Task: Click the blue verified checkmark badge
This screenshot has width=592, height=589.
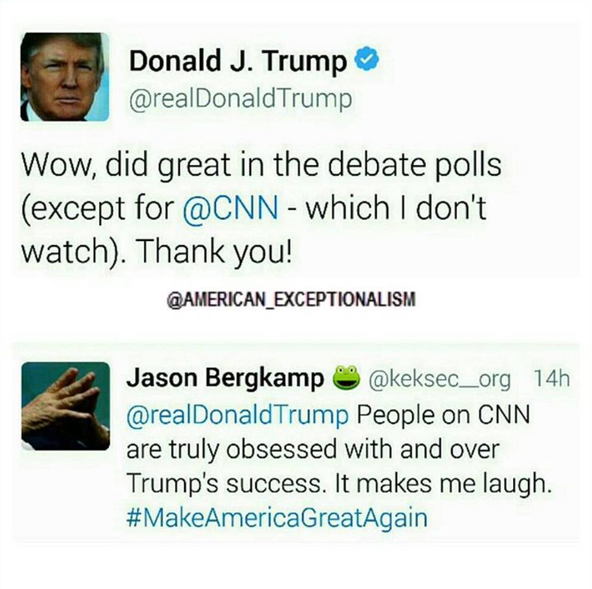Action: (x=367, y=60)
